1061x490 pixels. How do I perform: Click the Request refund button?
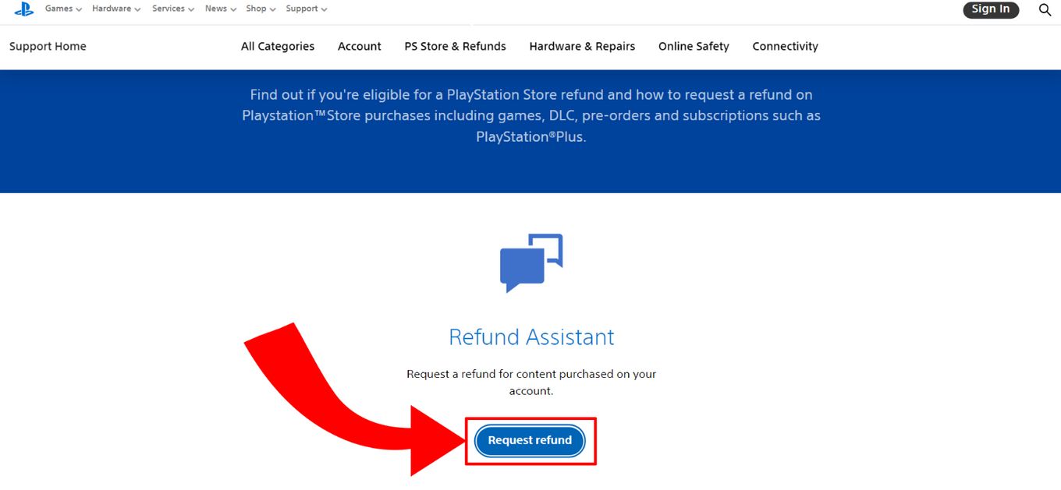click(x=530, y=440)
